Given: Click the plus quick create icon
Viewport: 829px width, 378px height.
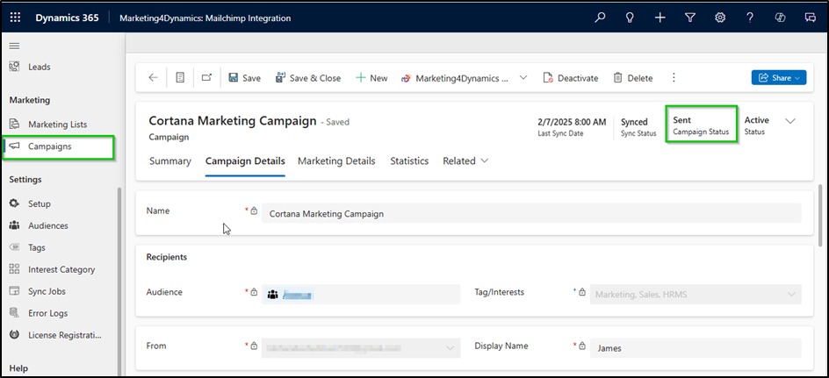Looking at the screenshot, I should coord(660,18).
